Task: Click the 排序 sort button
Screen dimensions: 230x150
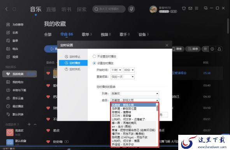Action: point(193,49)
